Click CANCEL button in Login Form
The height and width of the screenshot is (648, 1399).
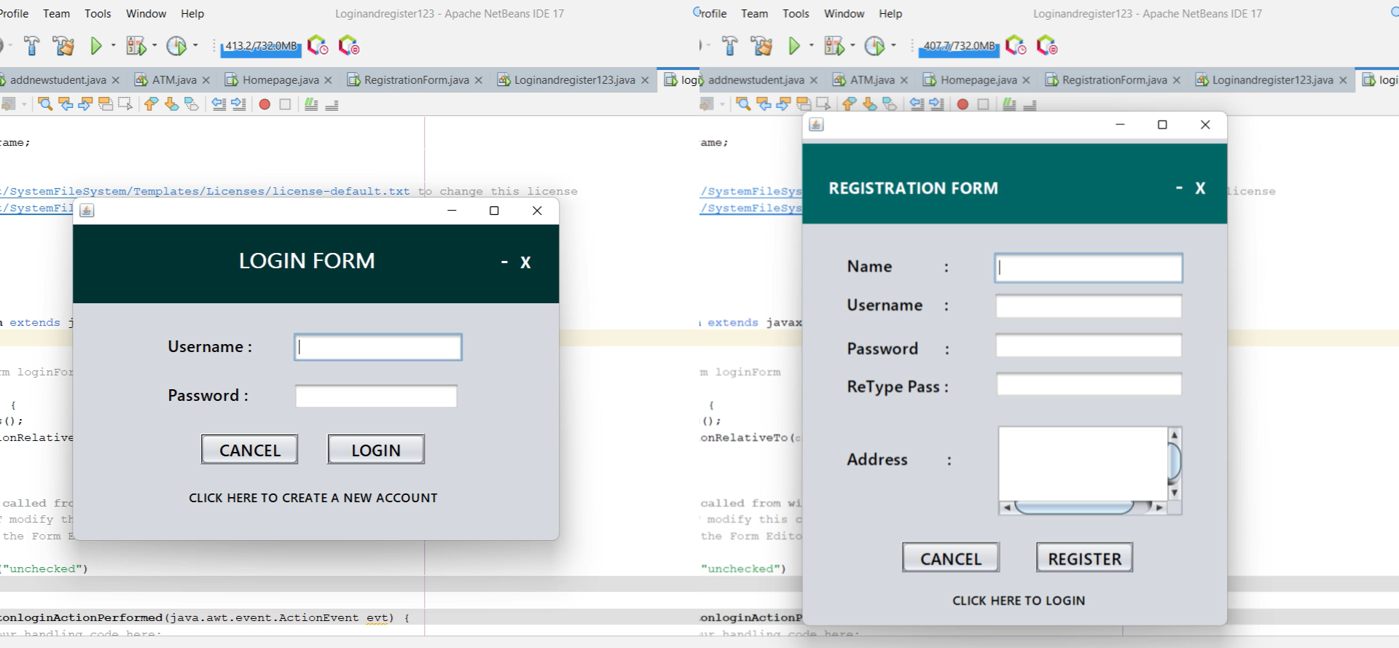tap(250, 450)
